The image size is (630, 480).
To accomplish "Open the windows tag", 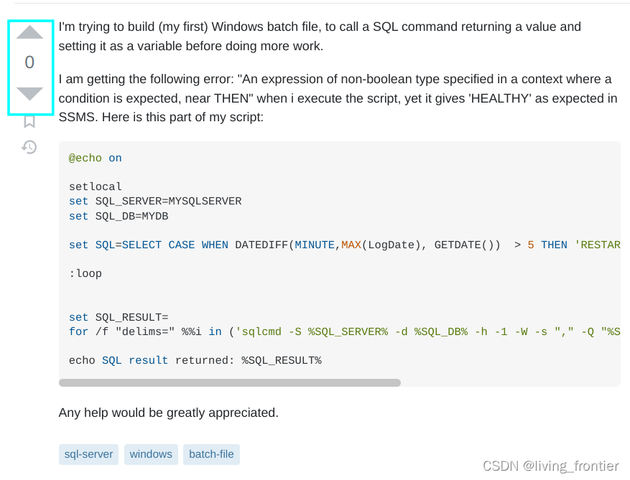I will tap(151, 454).
